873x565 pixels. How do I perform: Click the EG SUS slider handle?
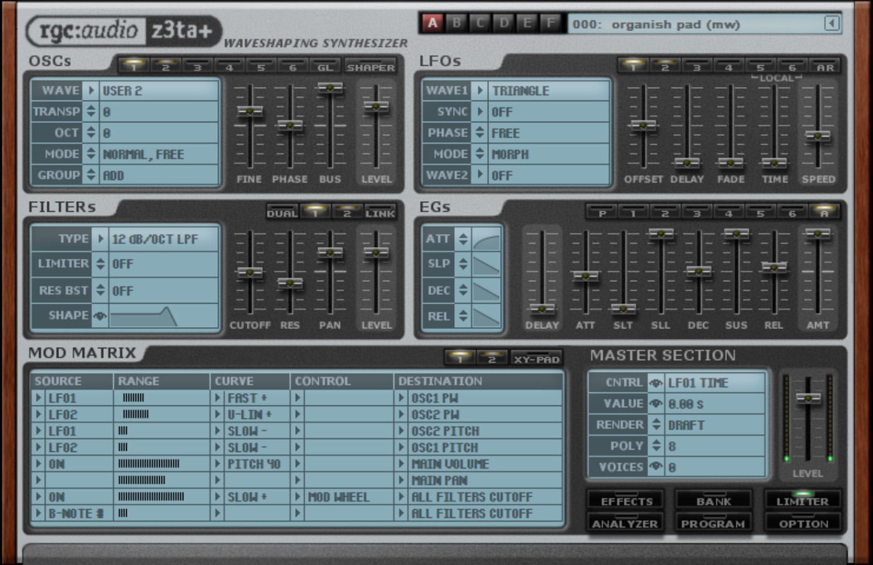click(x=736, y=234)
